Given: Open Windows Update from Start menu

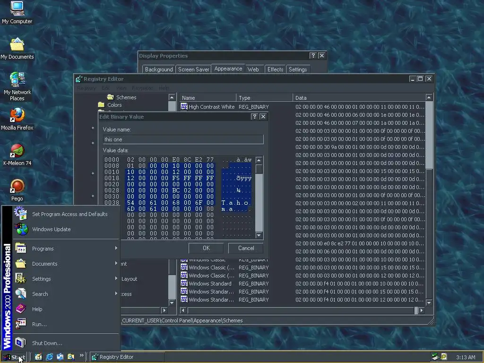Looking at the screenshot, I should click(x=66, y=229).
